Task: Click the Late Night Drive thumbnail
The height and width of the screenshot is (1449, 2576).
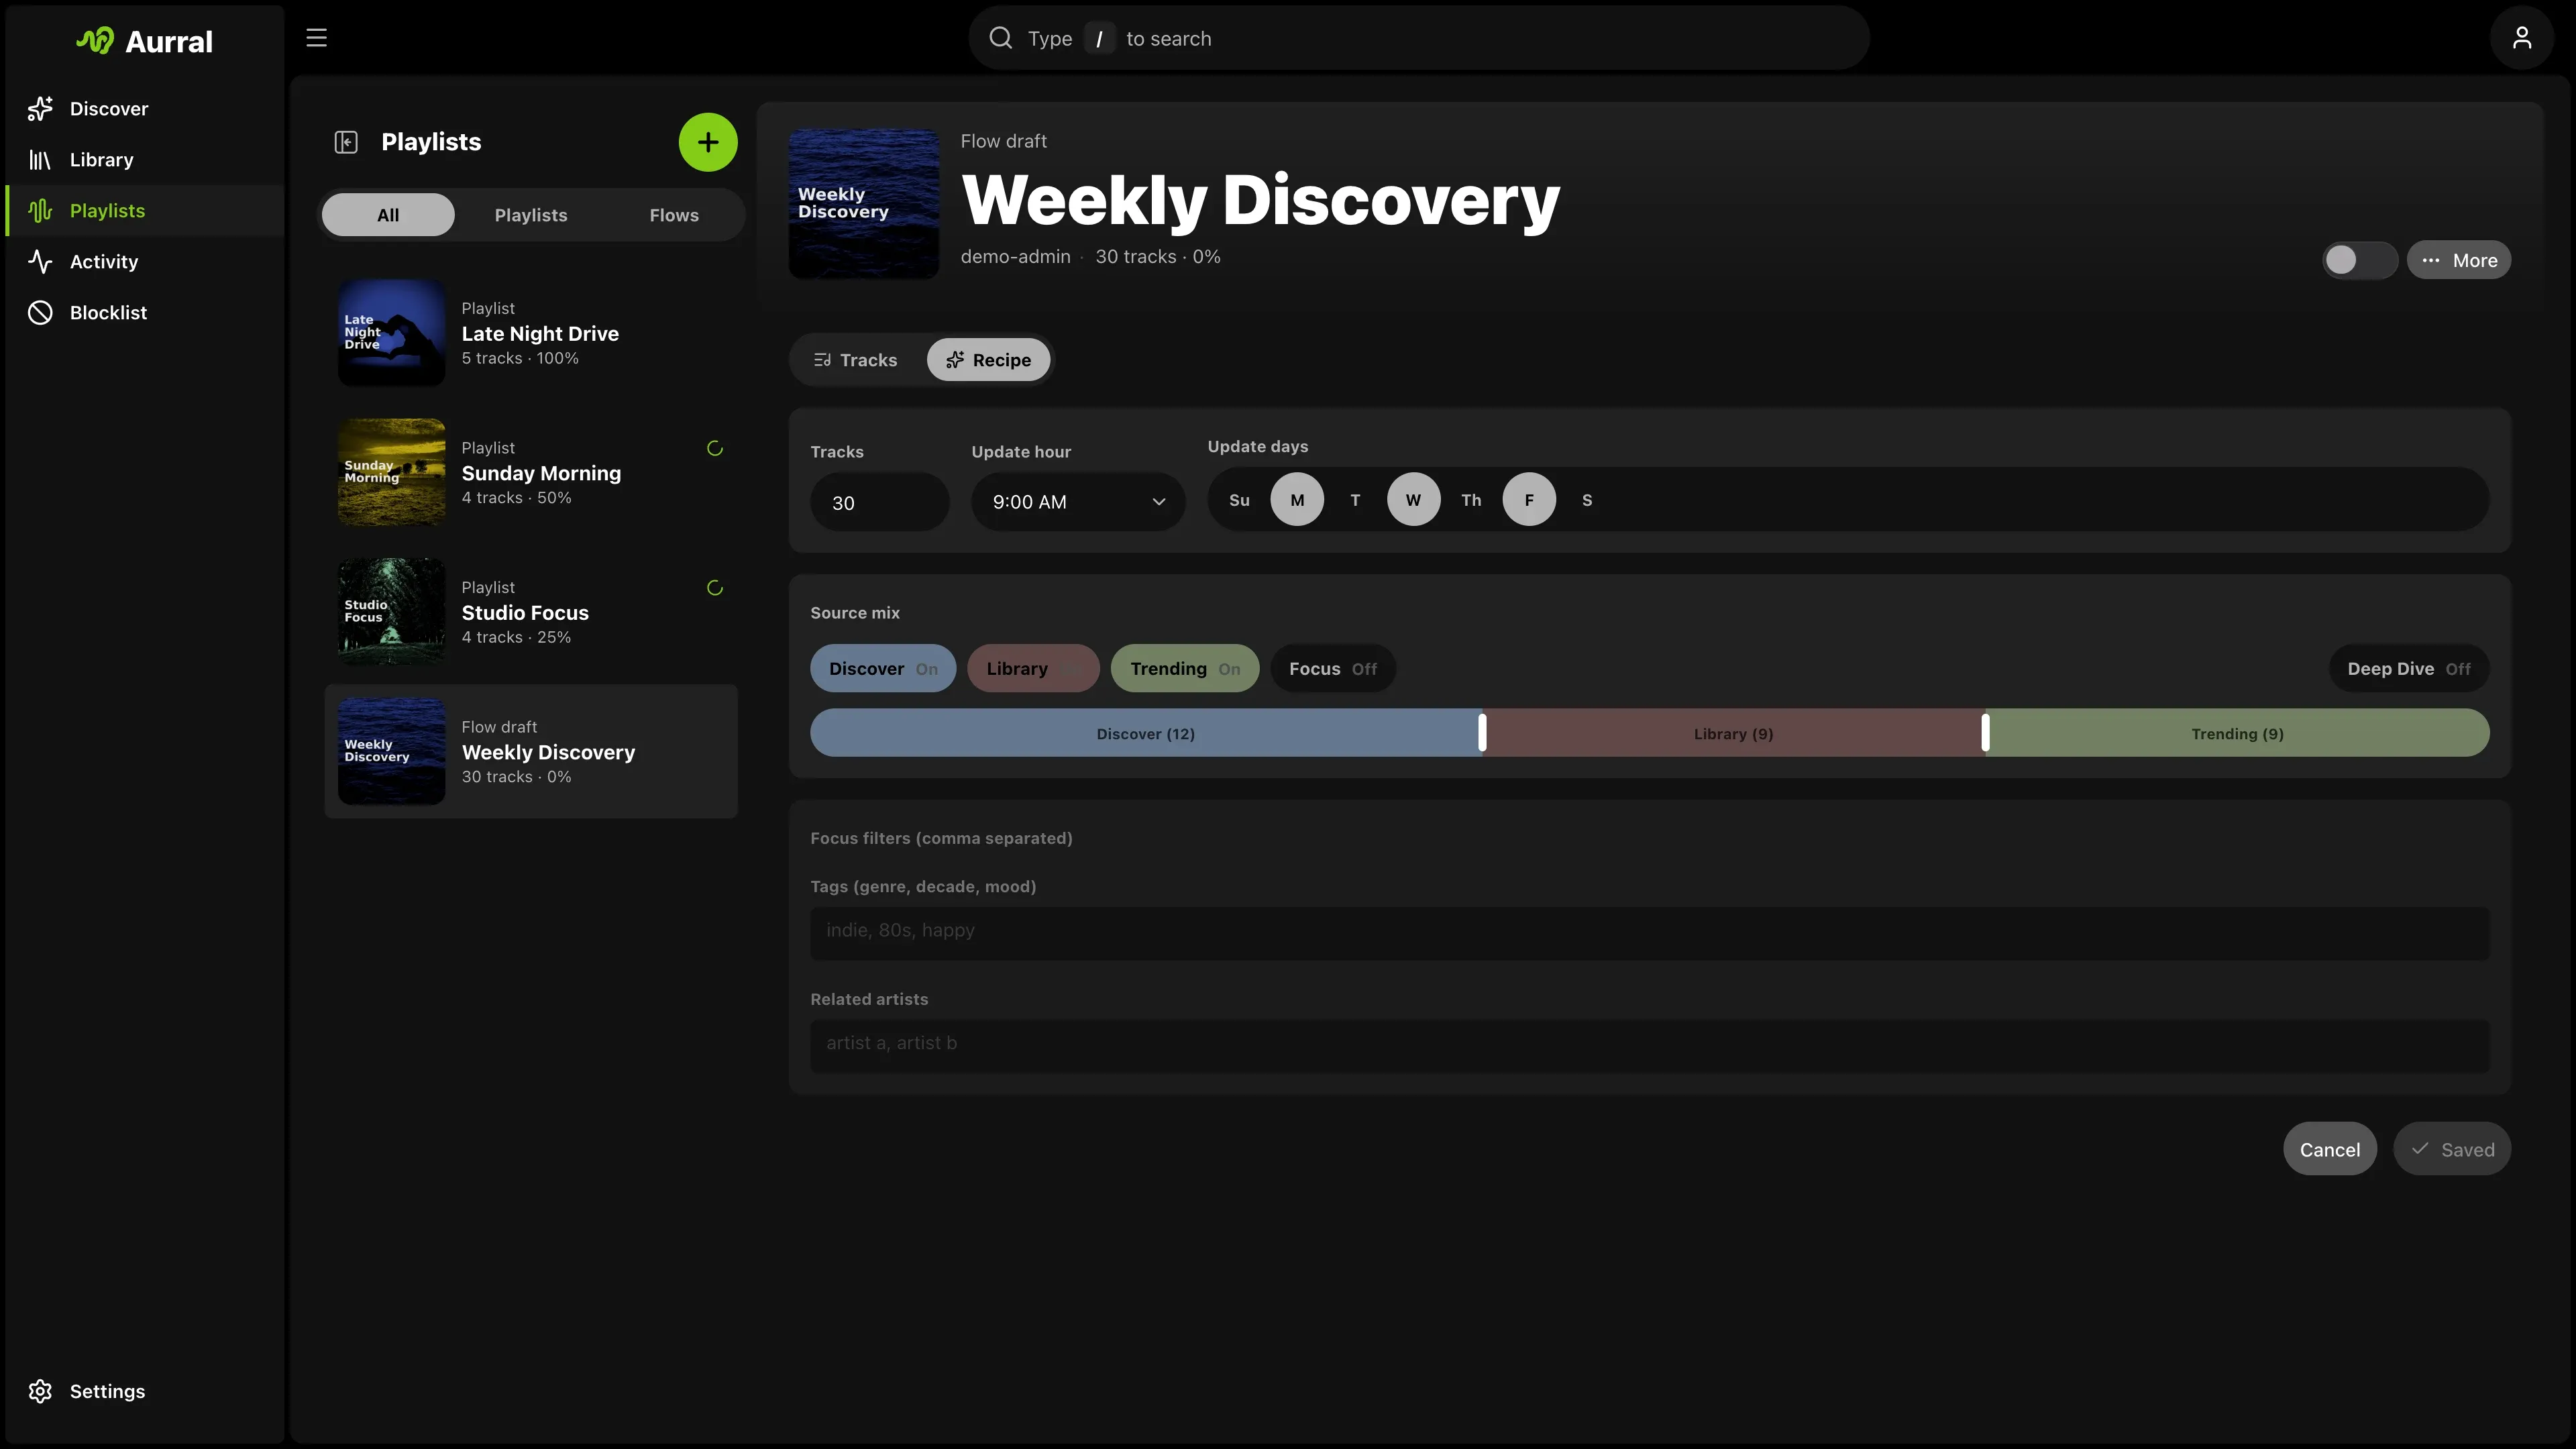Action: (x=392, y=333)
